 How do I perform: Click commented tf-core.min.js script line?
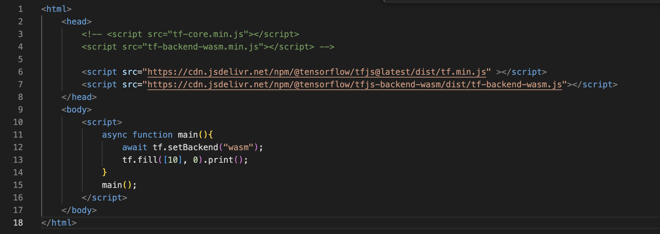pyautogui.click(x=190, y=34)
